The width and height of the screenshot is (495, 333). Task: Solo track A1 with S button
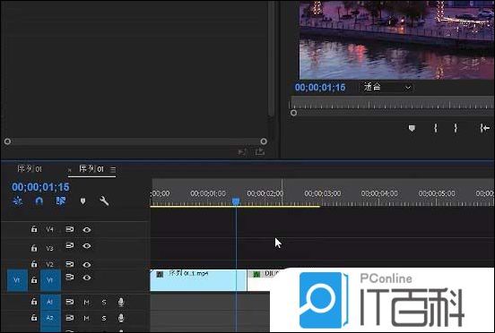104,303
